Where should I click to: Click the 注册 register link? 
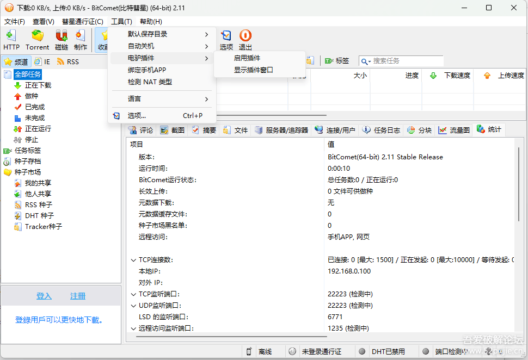[78, 296]
